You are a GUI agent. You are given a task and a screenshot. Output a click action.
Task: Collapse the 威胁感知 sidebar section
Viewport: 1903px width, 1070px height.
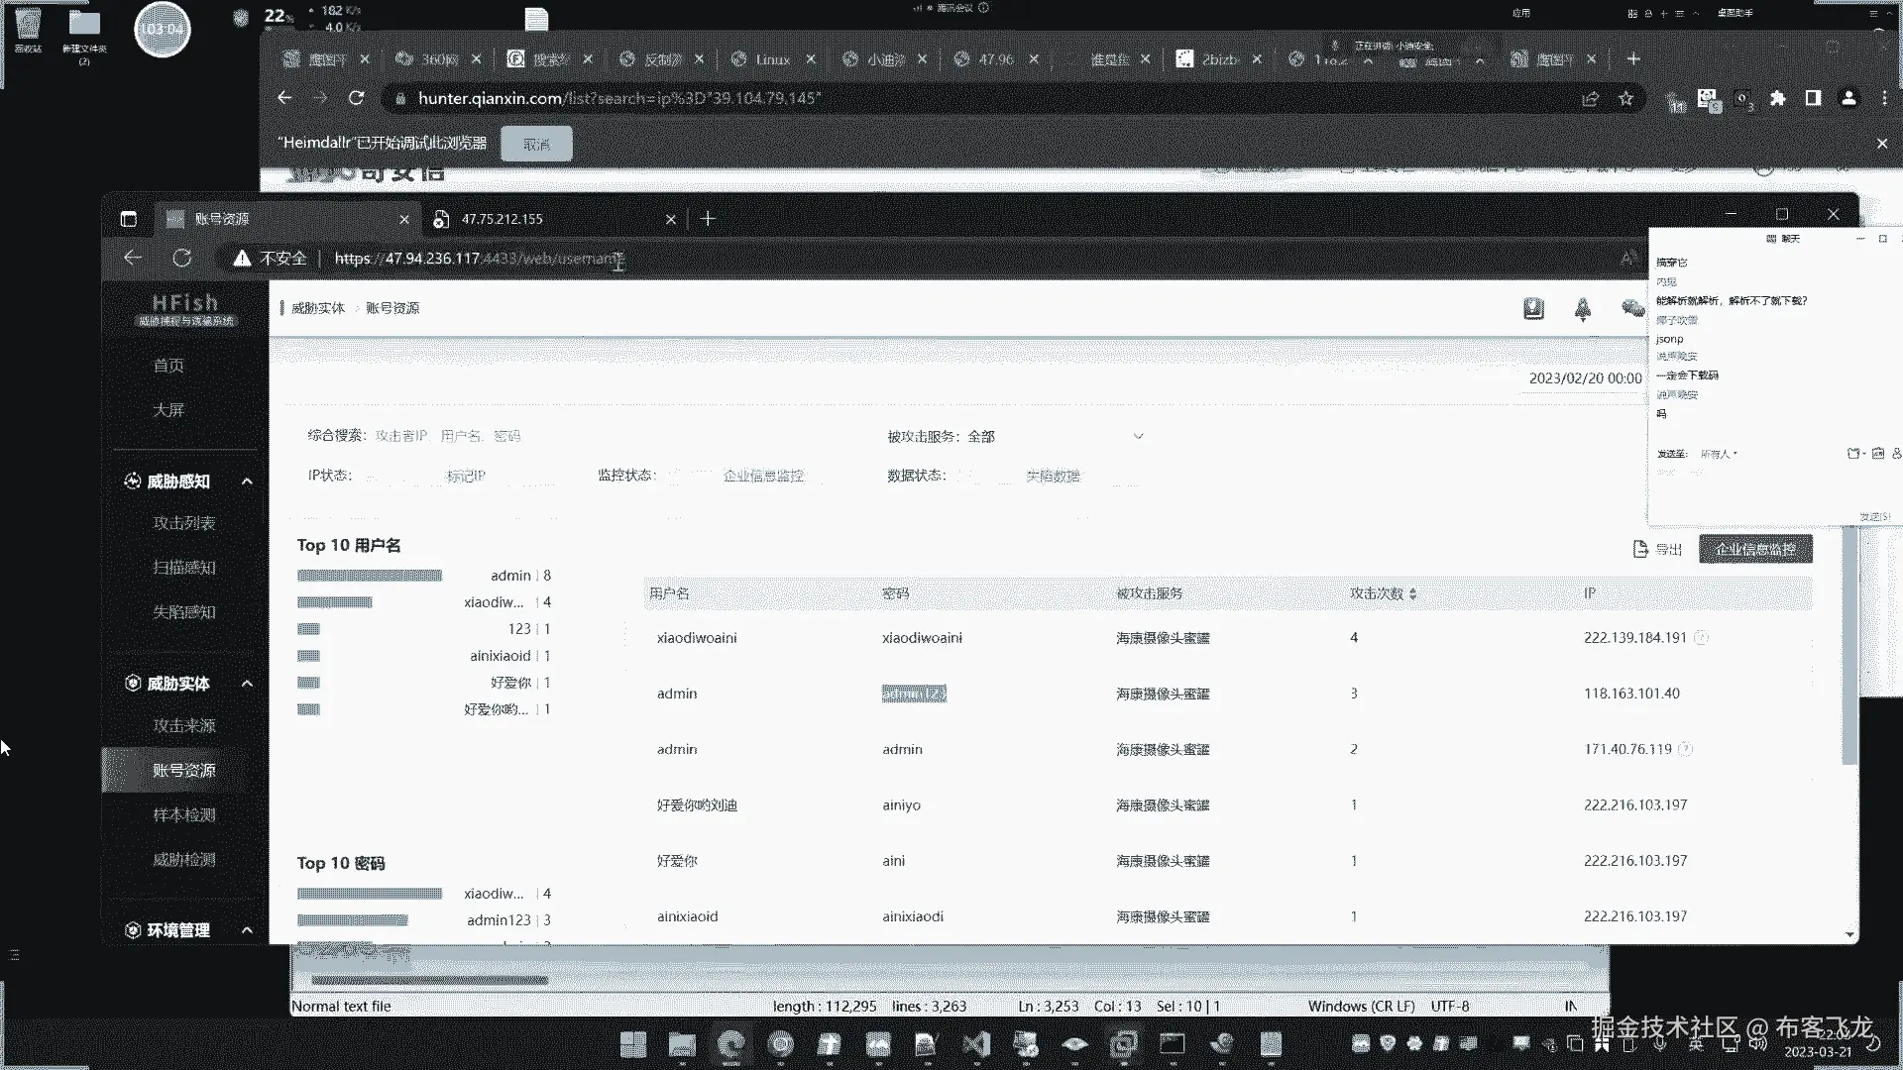pyautogui.click(x=247, y=481)
